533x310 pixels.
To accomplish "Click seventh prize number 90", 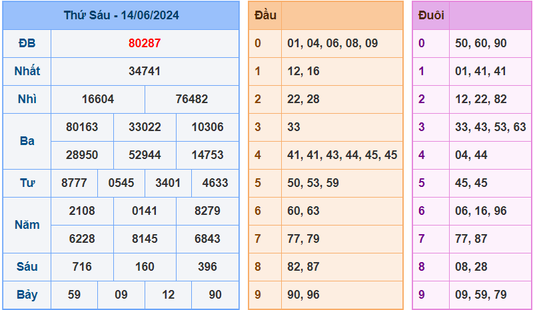I will point(215,295).
